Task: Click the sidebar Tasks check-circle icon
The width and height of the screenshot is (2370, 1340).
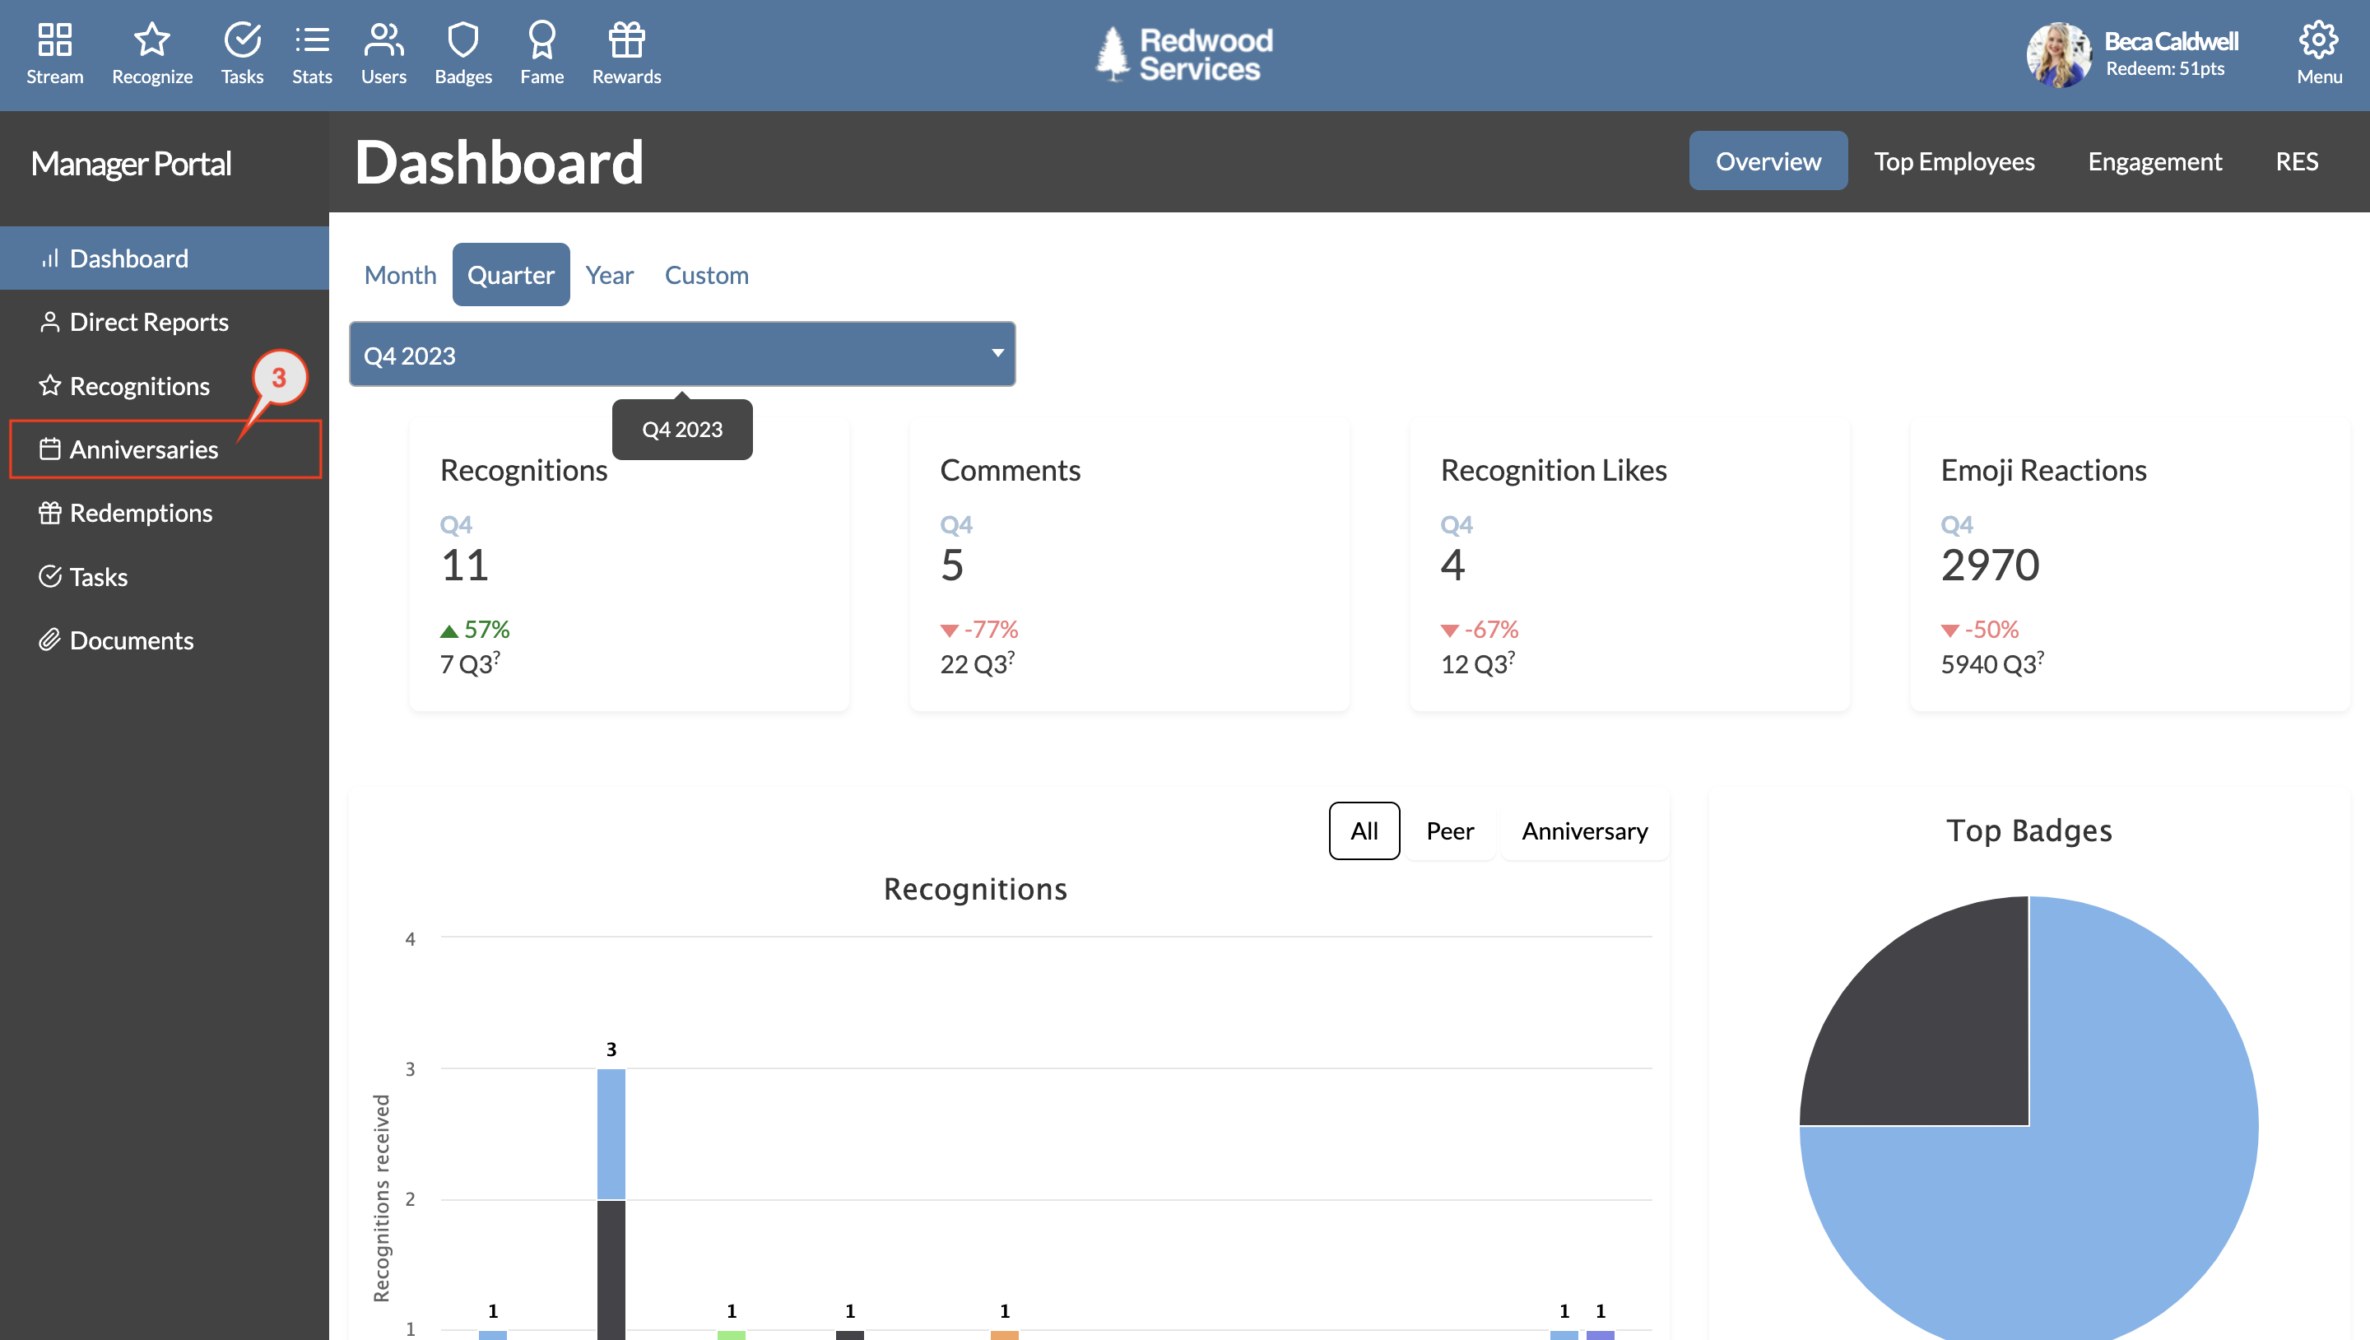Action: [49, 577]
